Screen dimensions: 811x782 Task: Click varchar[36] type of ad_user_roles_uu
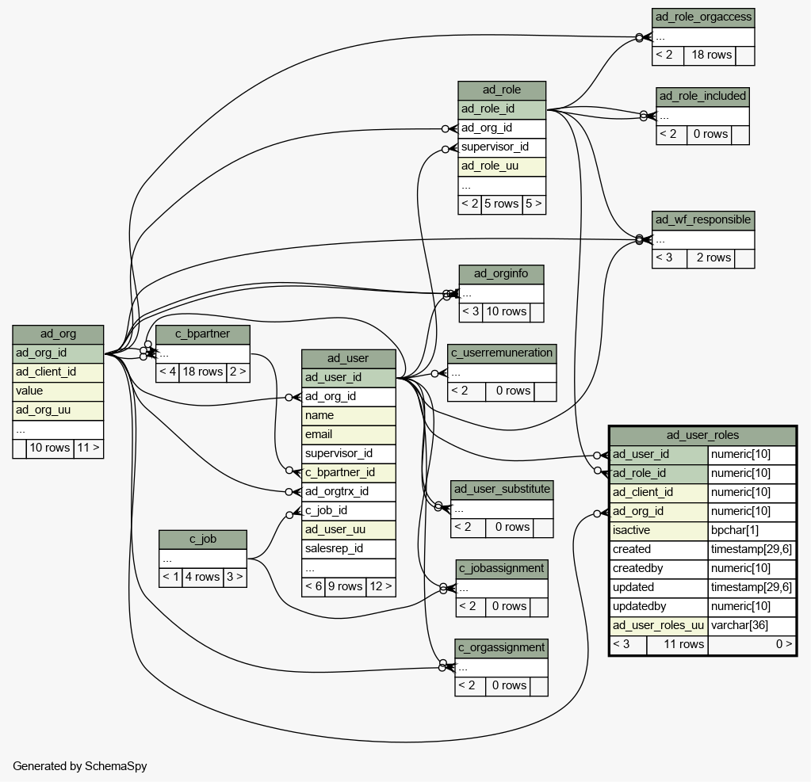tap(752, 626)
